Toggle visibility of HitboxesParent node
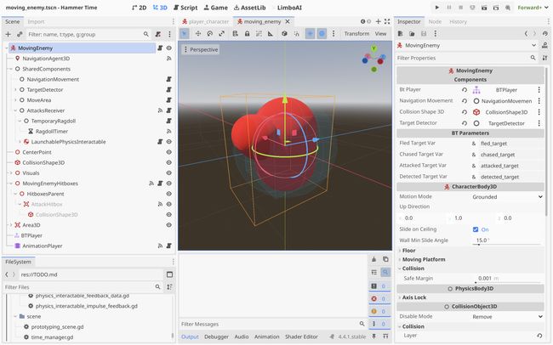This screenshot has height=345, width=553. coord(169,194)
